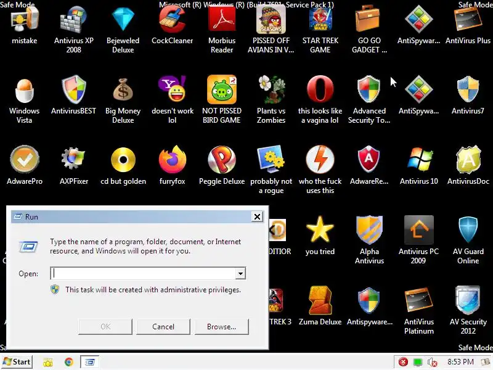
Task: Select the Antivirus PC 2009 house icon
Action: tap(419, 229)
